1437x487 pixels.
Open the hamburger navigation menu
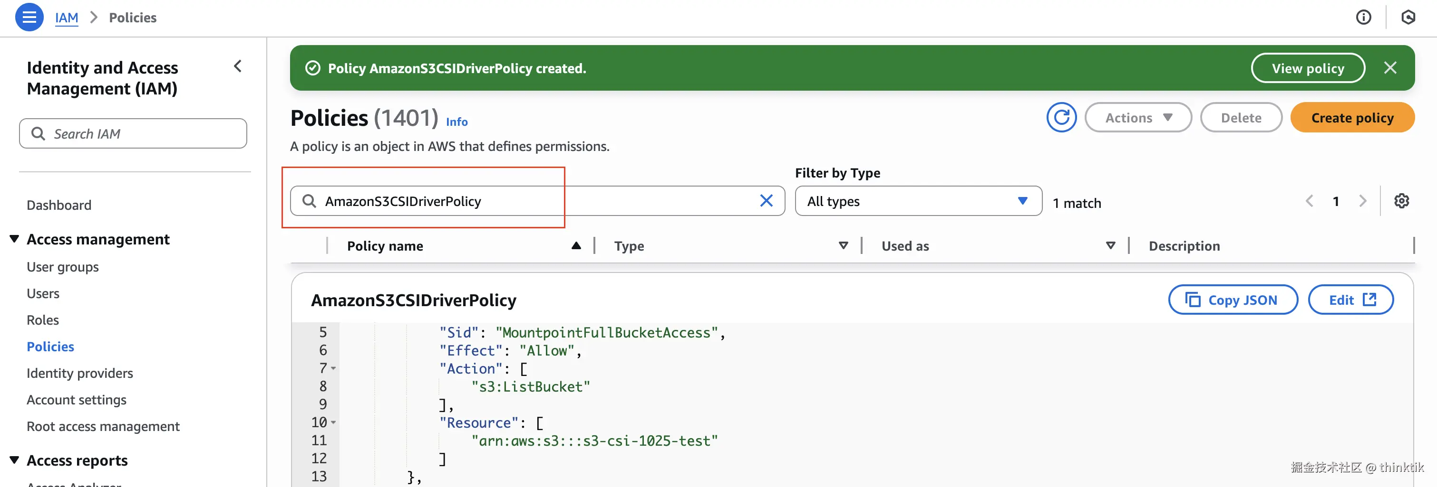click(x=29, y=17)
